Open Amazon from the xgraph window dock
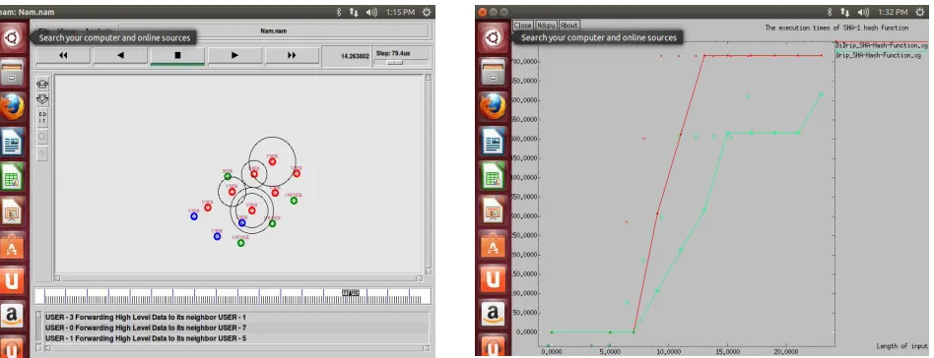This screenshot has height=358, width=934. point(493,315)
